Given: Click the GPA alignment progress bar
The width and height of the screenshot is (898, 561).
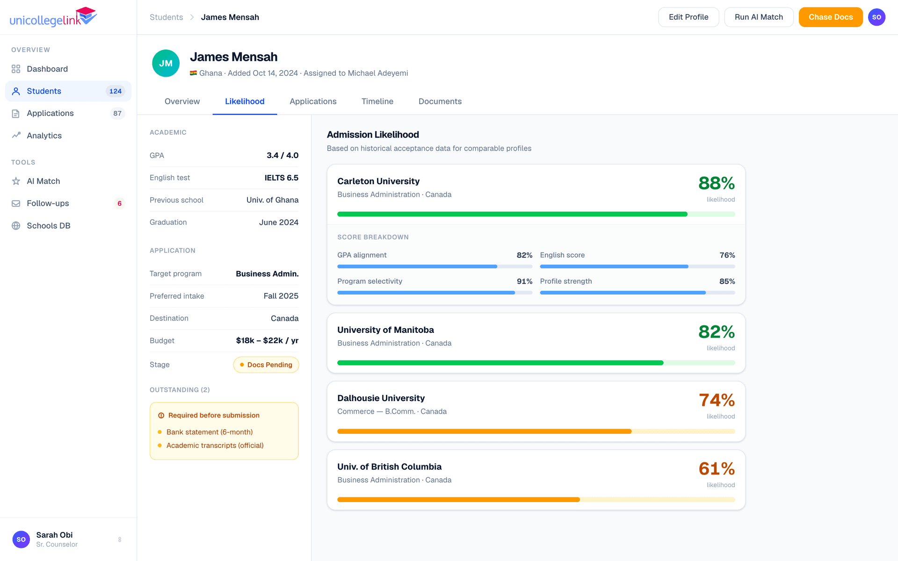Looking at the screenshot, I should point(435,266).
